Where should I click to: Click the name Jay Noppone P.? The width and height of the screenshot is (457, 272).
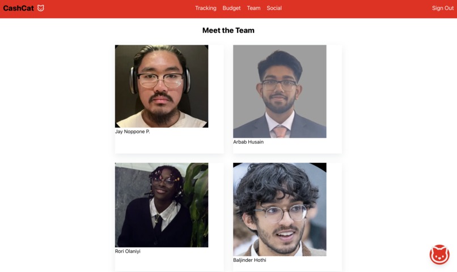(132, 132)
